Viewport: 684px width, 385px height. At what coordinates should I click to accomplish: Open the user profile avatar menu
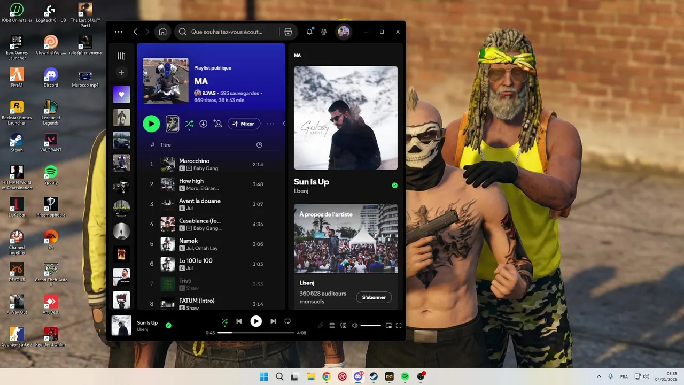coord(344,32)
